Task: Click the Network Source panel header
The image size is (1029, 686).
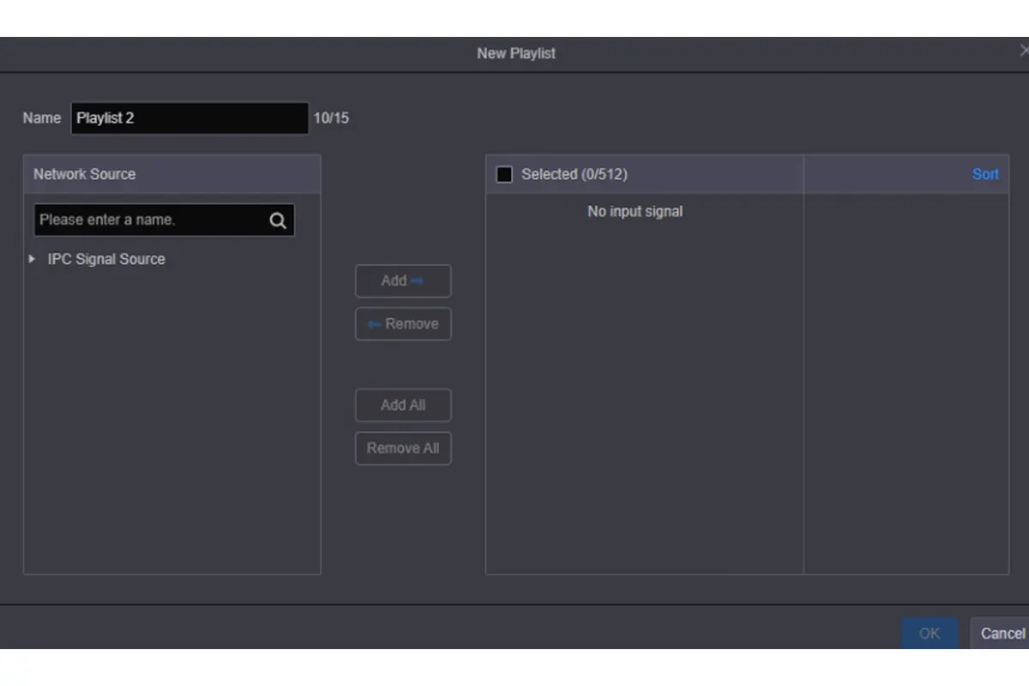Action: click(171, 174)
